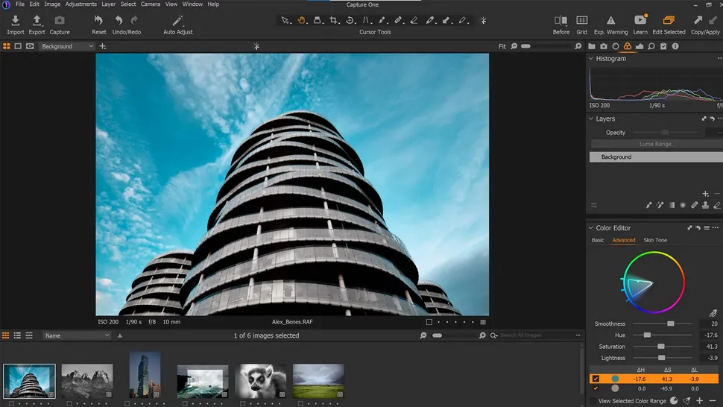Add a new layer with plus
Image resolution: width=723 pixels, height=407 pixels.
pos(705,194)
